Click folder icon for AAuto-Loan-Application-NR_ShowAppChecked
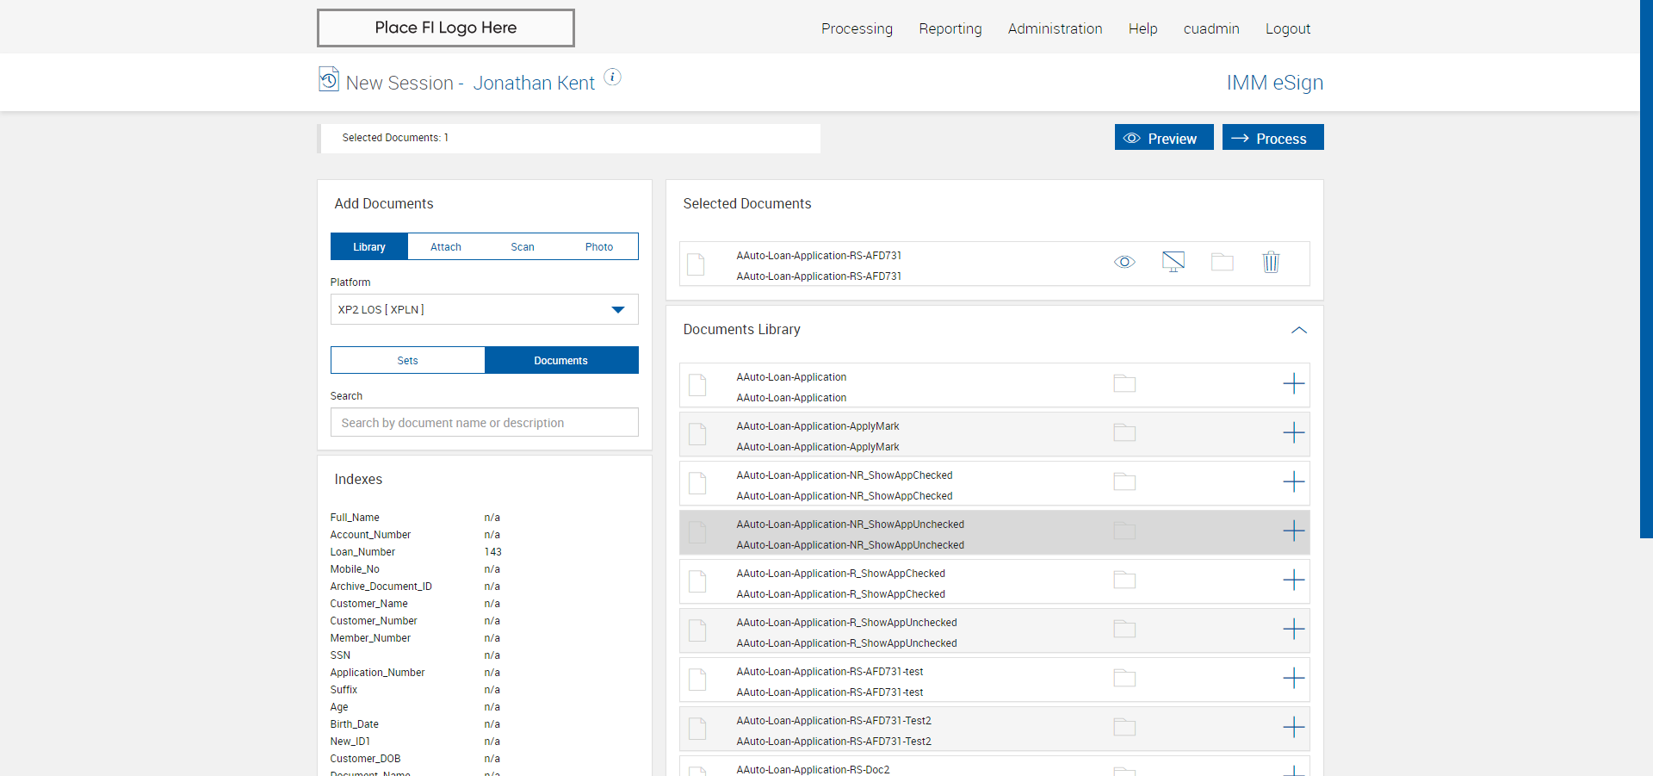The image size is (1653, 776). [x=1124, y=482]
